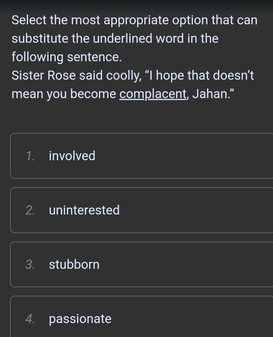
Task: Select answer option "uninterested"
Action: click(x=84, y=210)
